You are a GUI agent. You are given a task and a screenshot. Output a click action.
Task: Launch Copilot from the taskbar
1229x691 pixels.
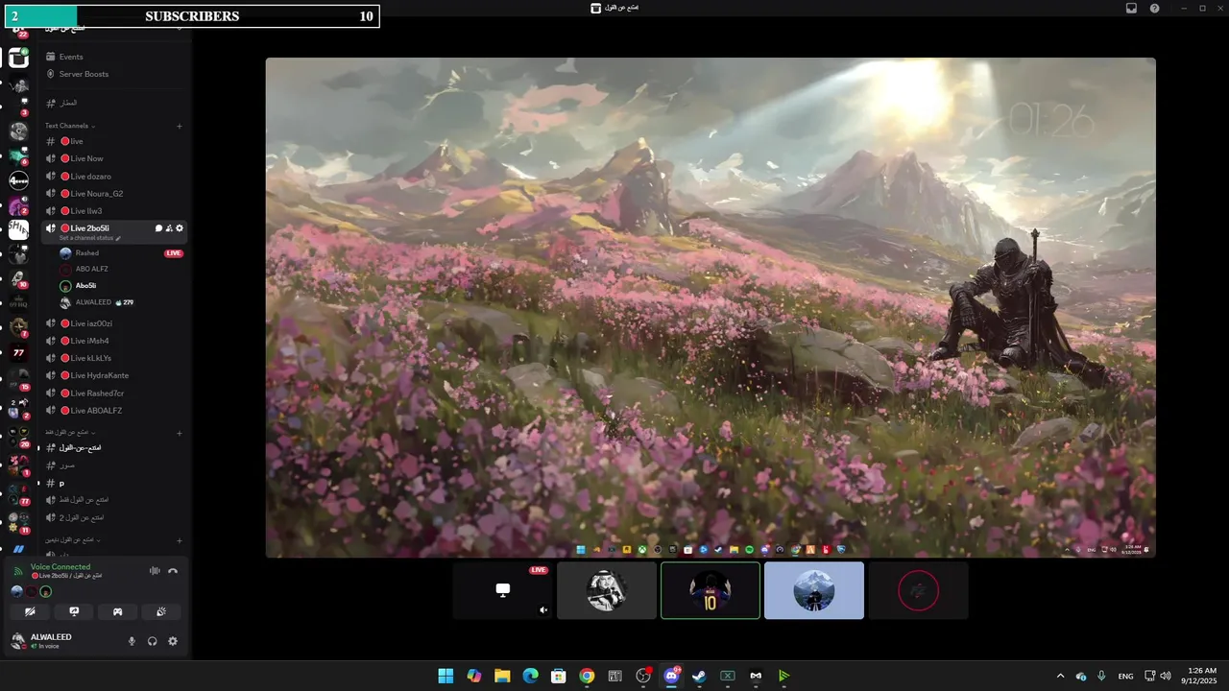coord(474,676)
